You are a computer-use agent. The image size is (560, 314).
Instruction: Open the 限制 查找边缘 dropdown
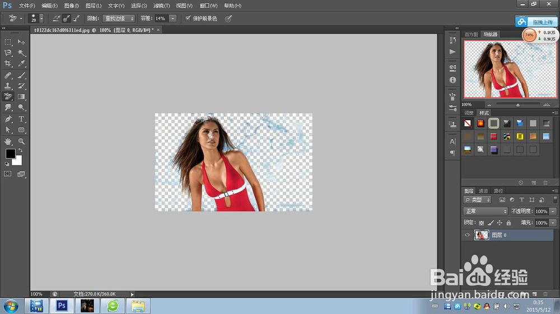119,18
